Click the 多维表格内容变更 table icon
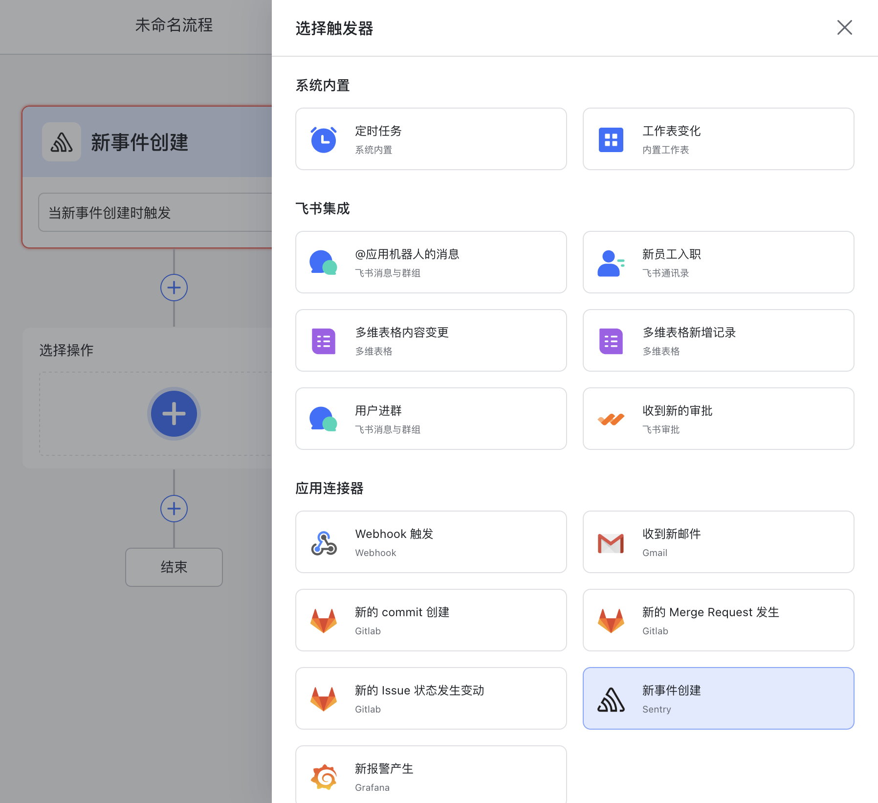Image resolution: width=878 pixels, height=803 pixels. tap(323, 340)
